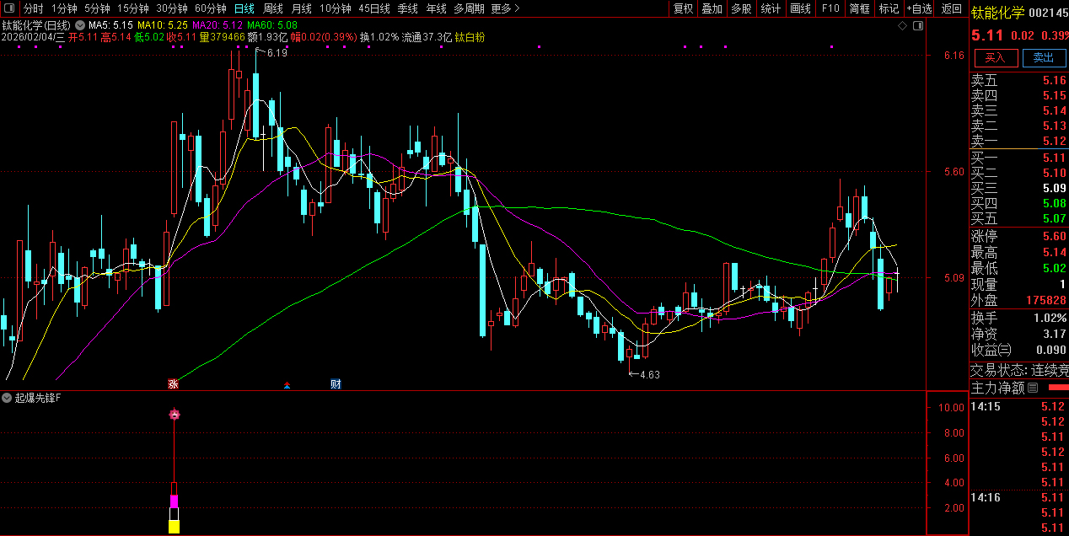Viewport: 1069px width, 536px height.
Task: Click the 返回 back button
Action: click(x=952, y=8)
